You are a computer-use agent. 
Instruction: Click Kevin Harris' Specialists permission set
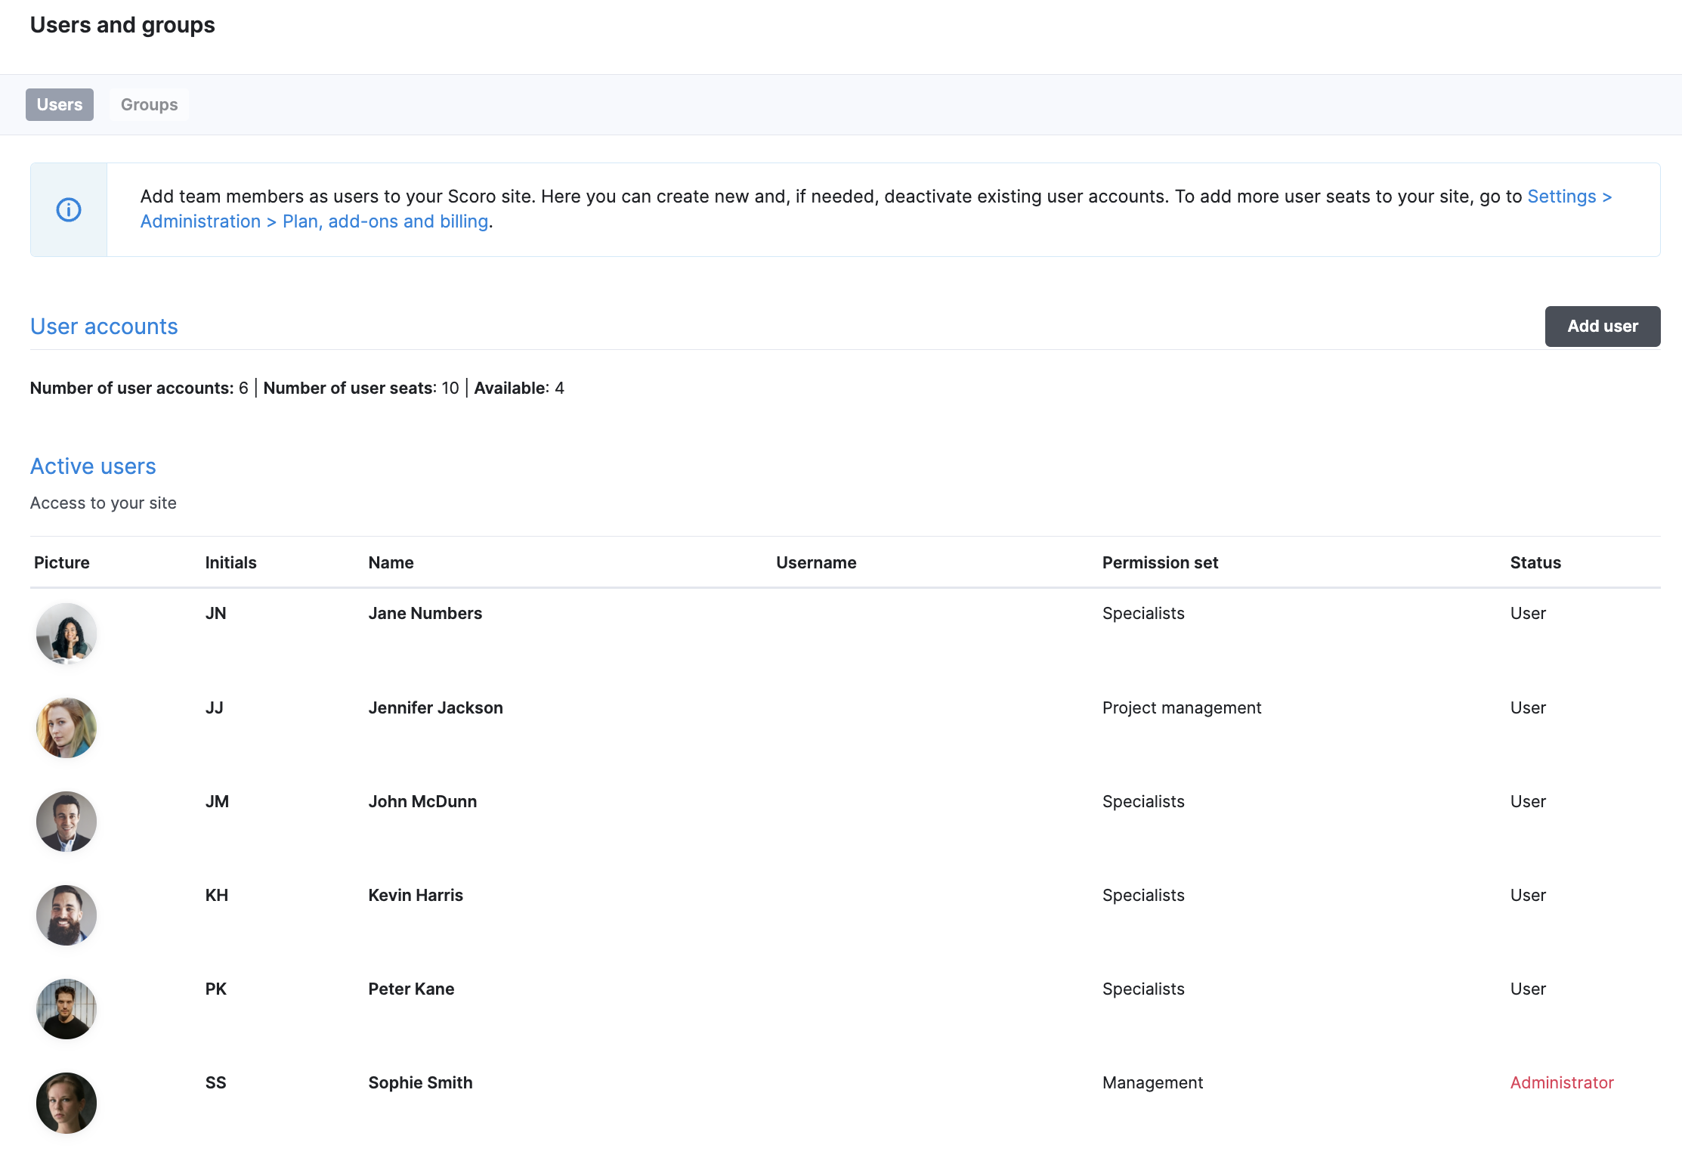point(1143,895)
